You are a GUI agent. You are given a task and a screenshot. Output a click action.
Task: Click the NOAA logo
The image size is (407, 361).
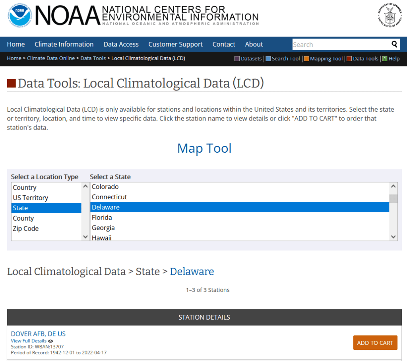[20, 16]
